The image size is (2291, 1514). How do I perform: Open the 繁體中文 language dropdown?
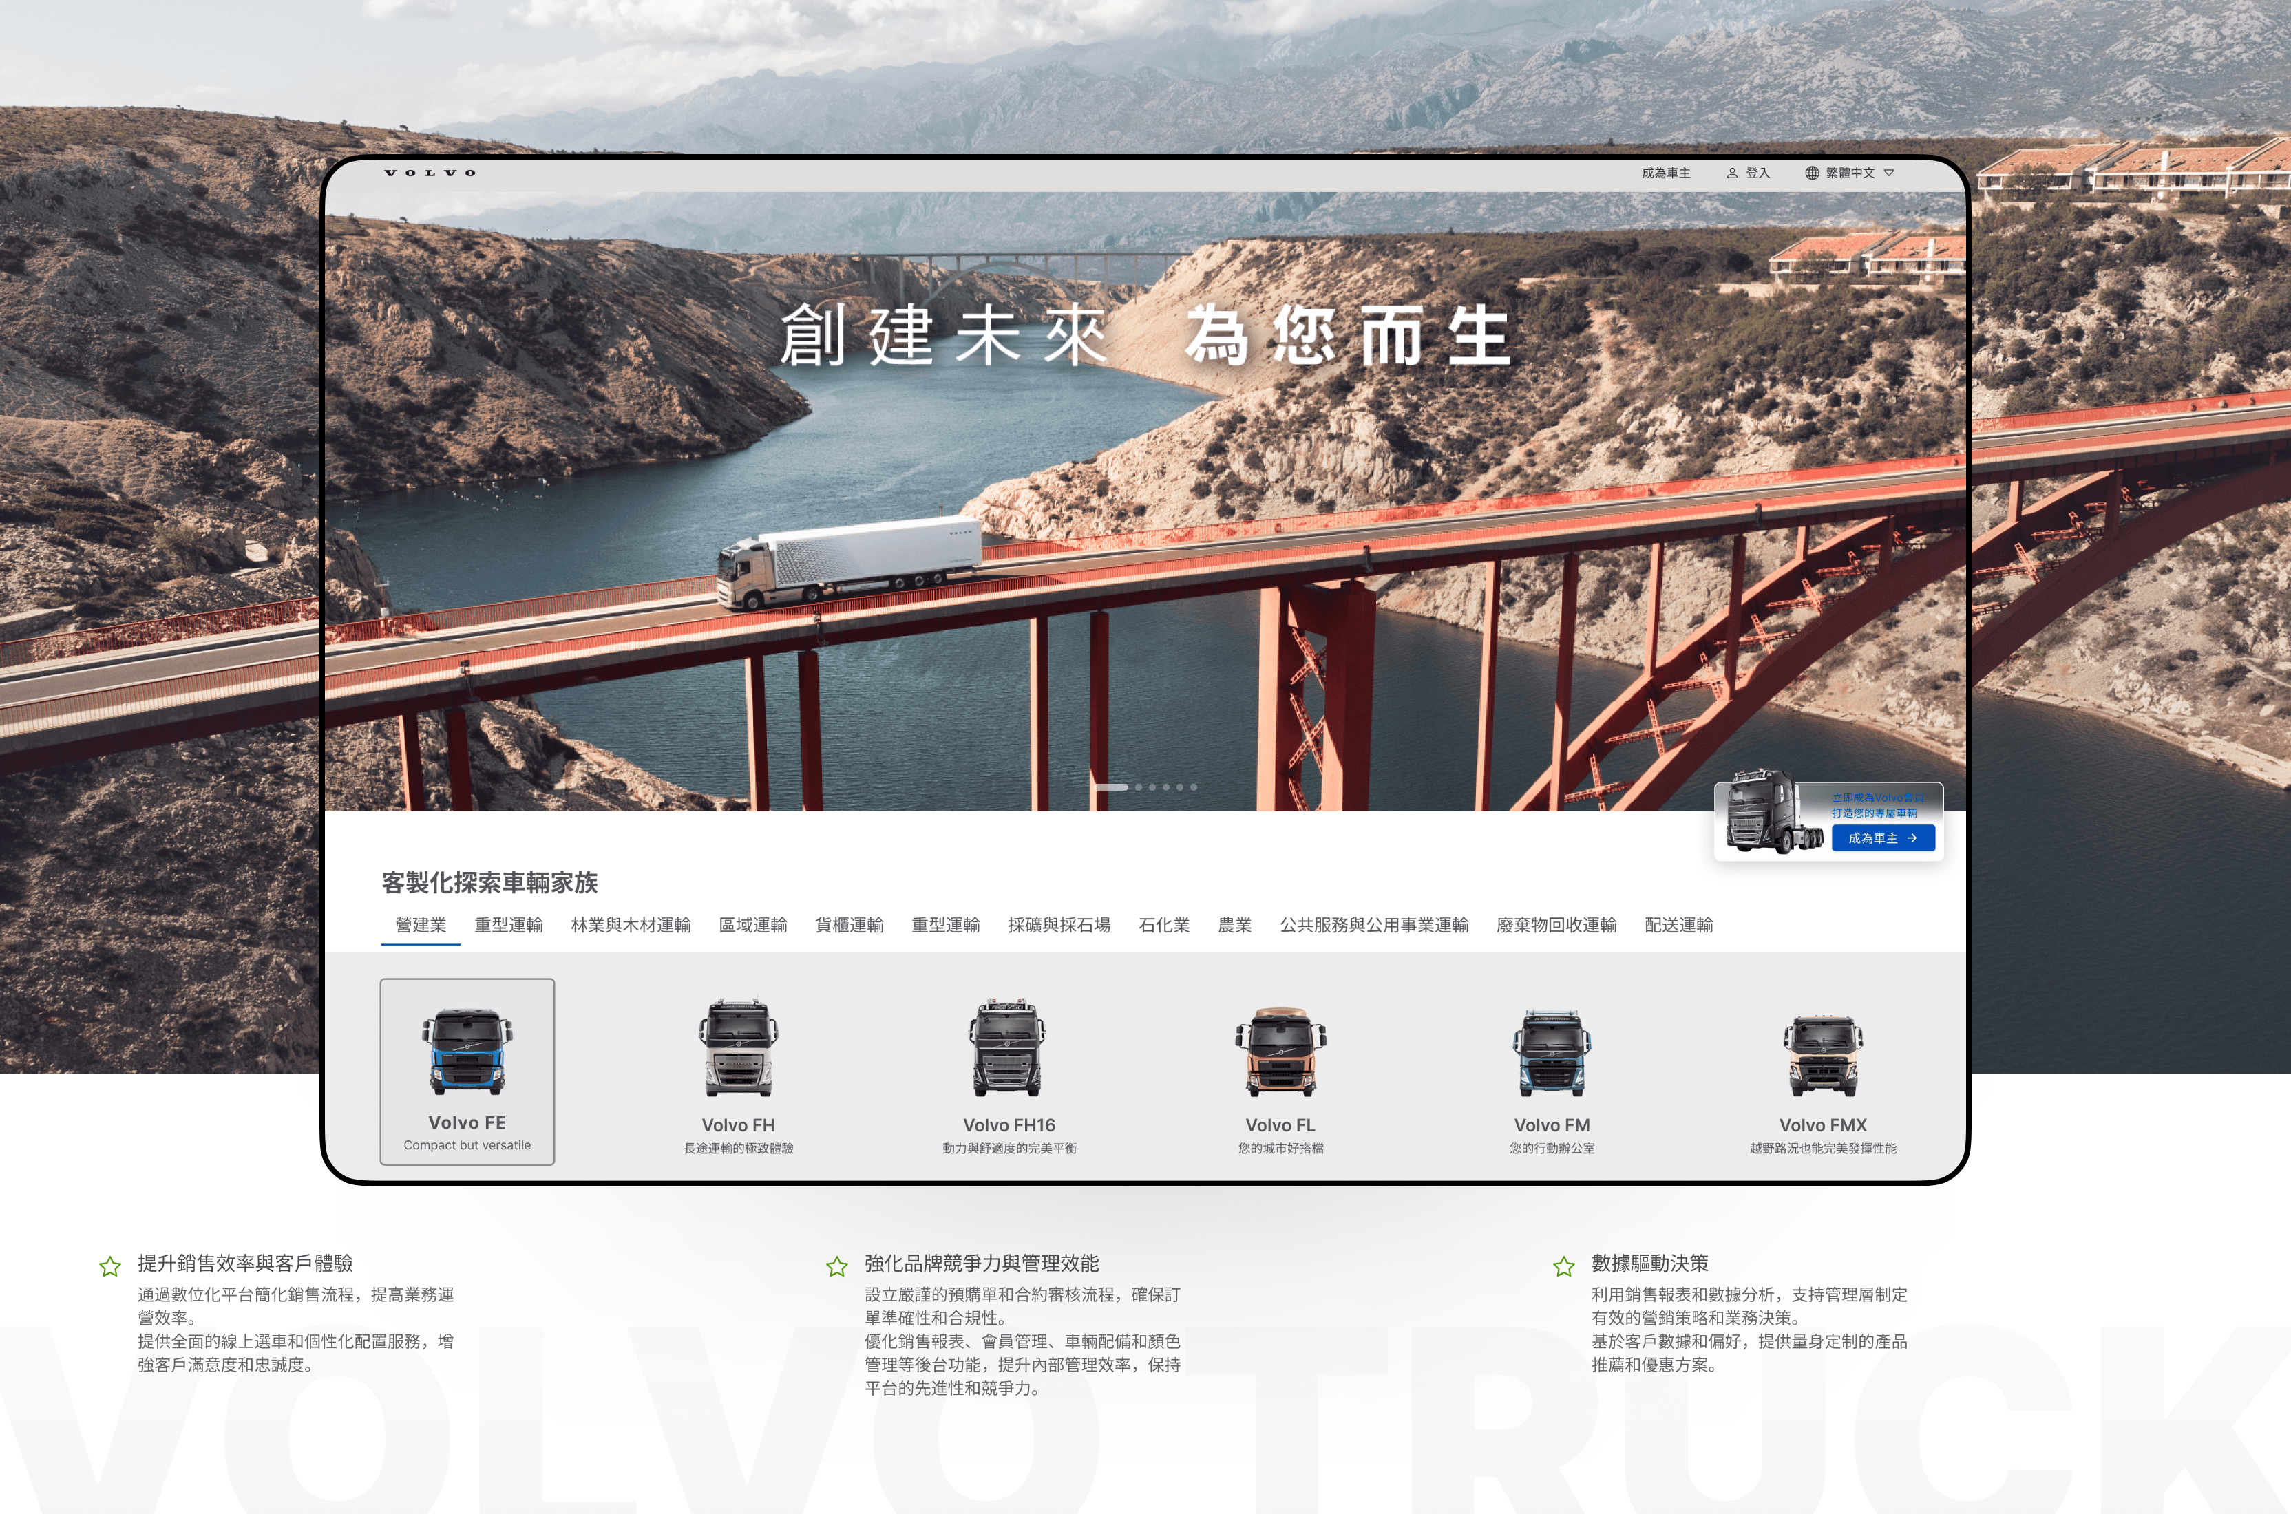1850,173
